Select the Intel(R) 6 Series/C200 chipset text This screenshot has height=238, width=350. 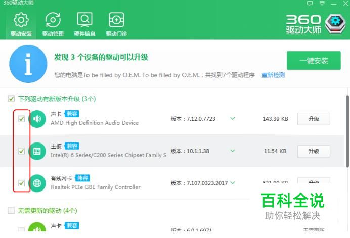pyautogui.click(x=108, y=155)
